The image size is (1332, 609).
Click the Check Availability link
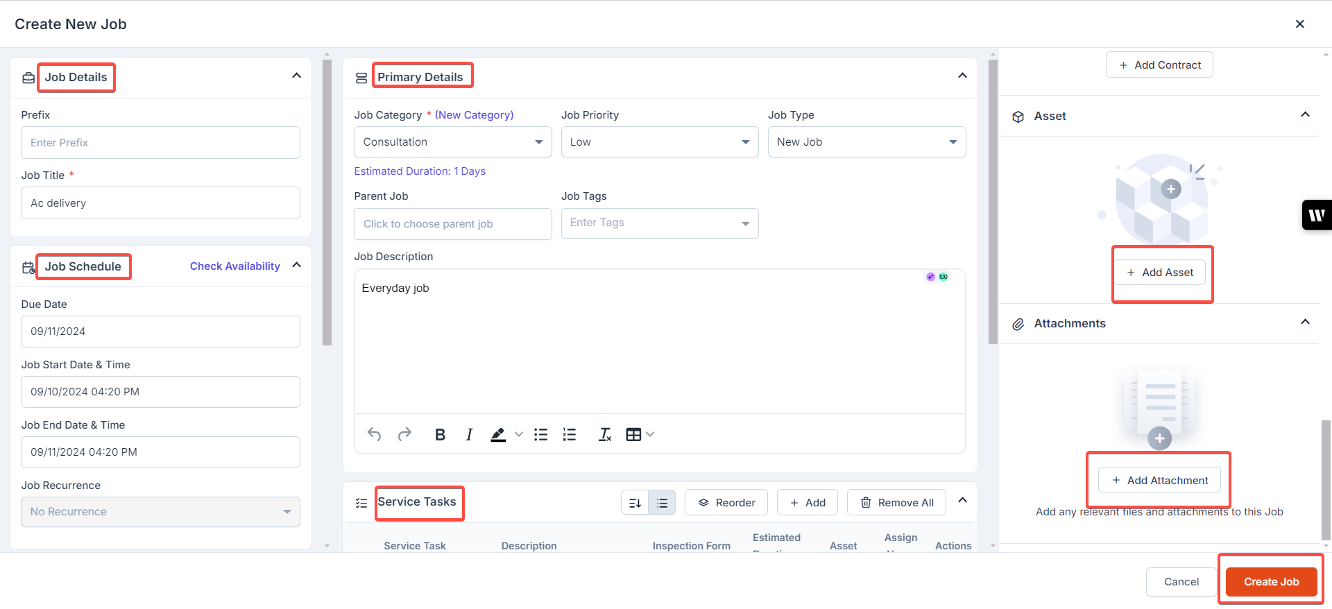[x=234, y=266]
